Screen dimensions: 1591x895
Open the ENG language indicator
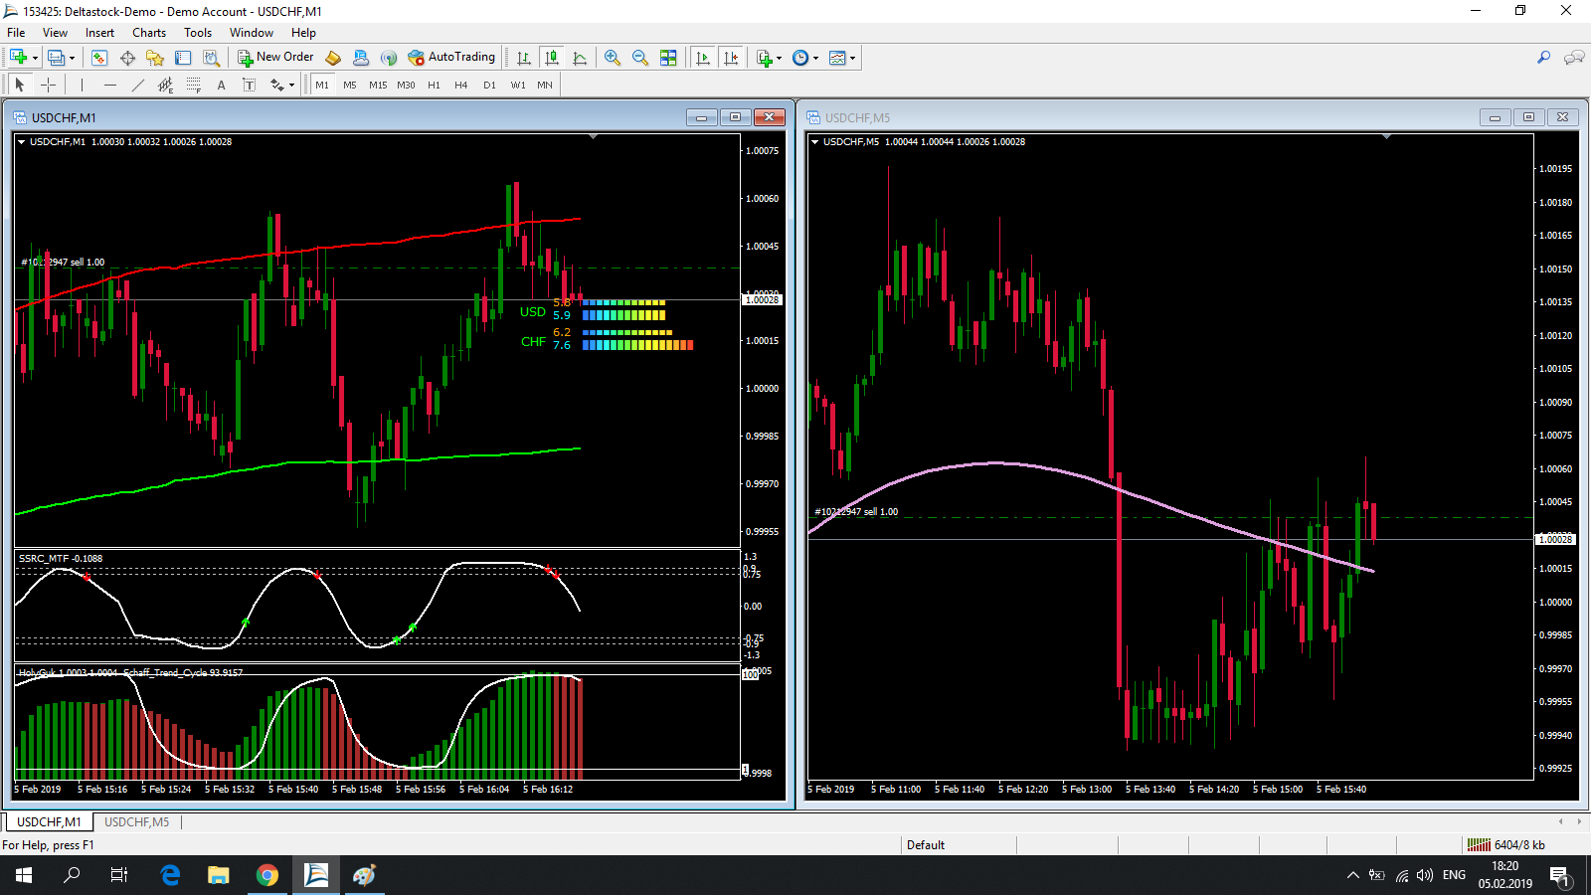pos(1454,875)
